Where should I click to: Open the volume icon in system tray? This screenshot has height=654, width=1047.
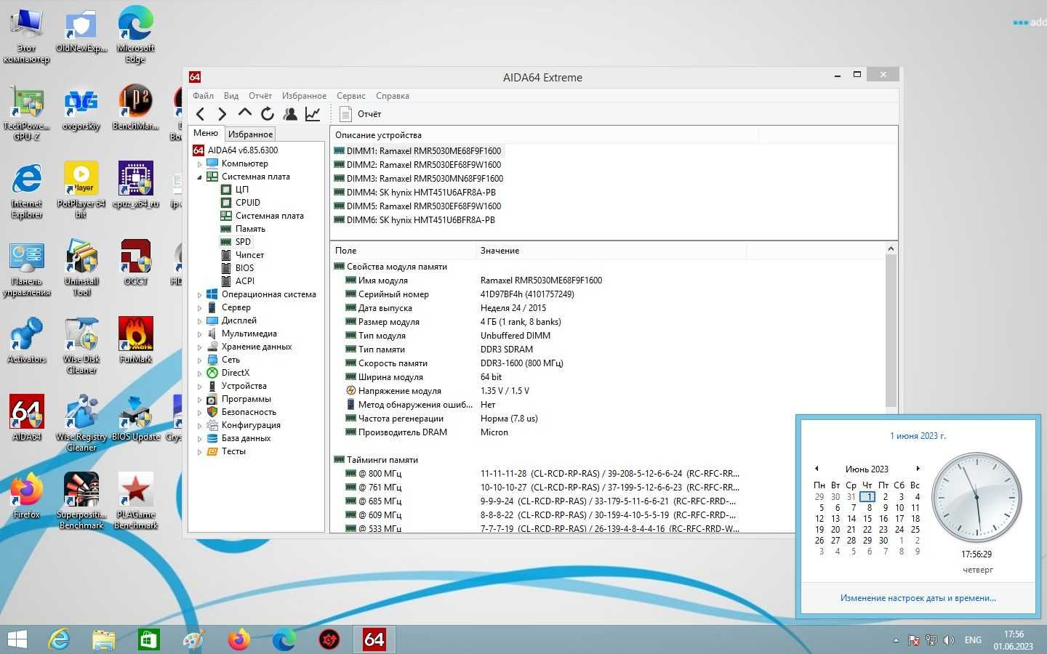click(949, 640)
